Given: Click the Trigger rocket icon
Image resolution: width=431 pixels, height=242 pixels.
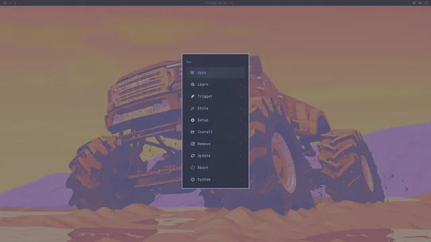Looking at the screenshot, I should point(193,96).
